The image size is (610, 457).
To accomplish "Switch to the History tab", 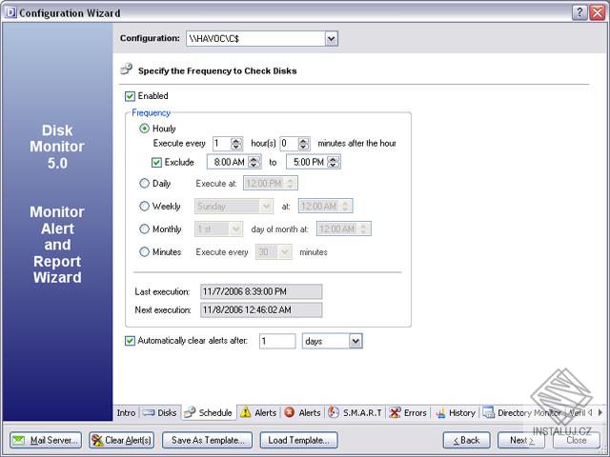I will (x=456, y=412).
